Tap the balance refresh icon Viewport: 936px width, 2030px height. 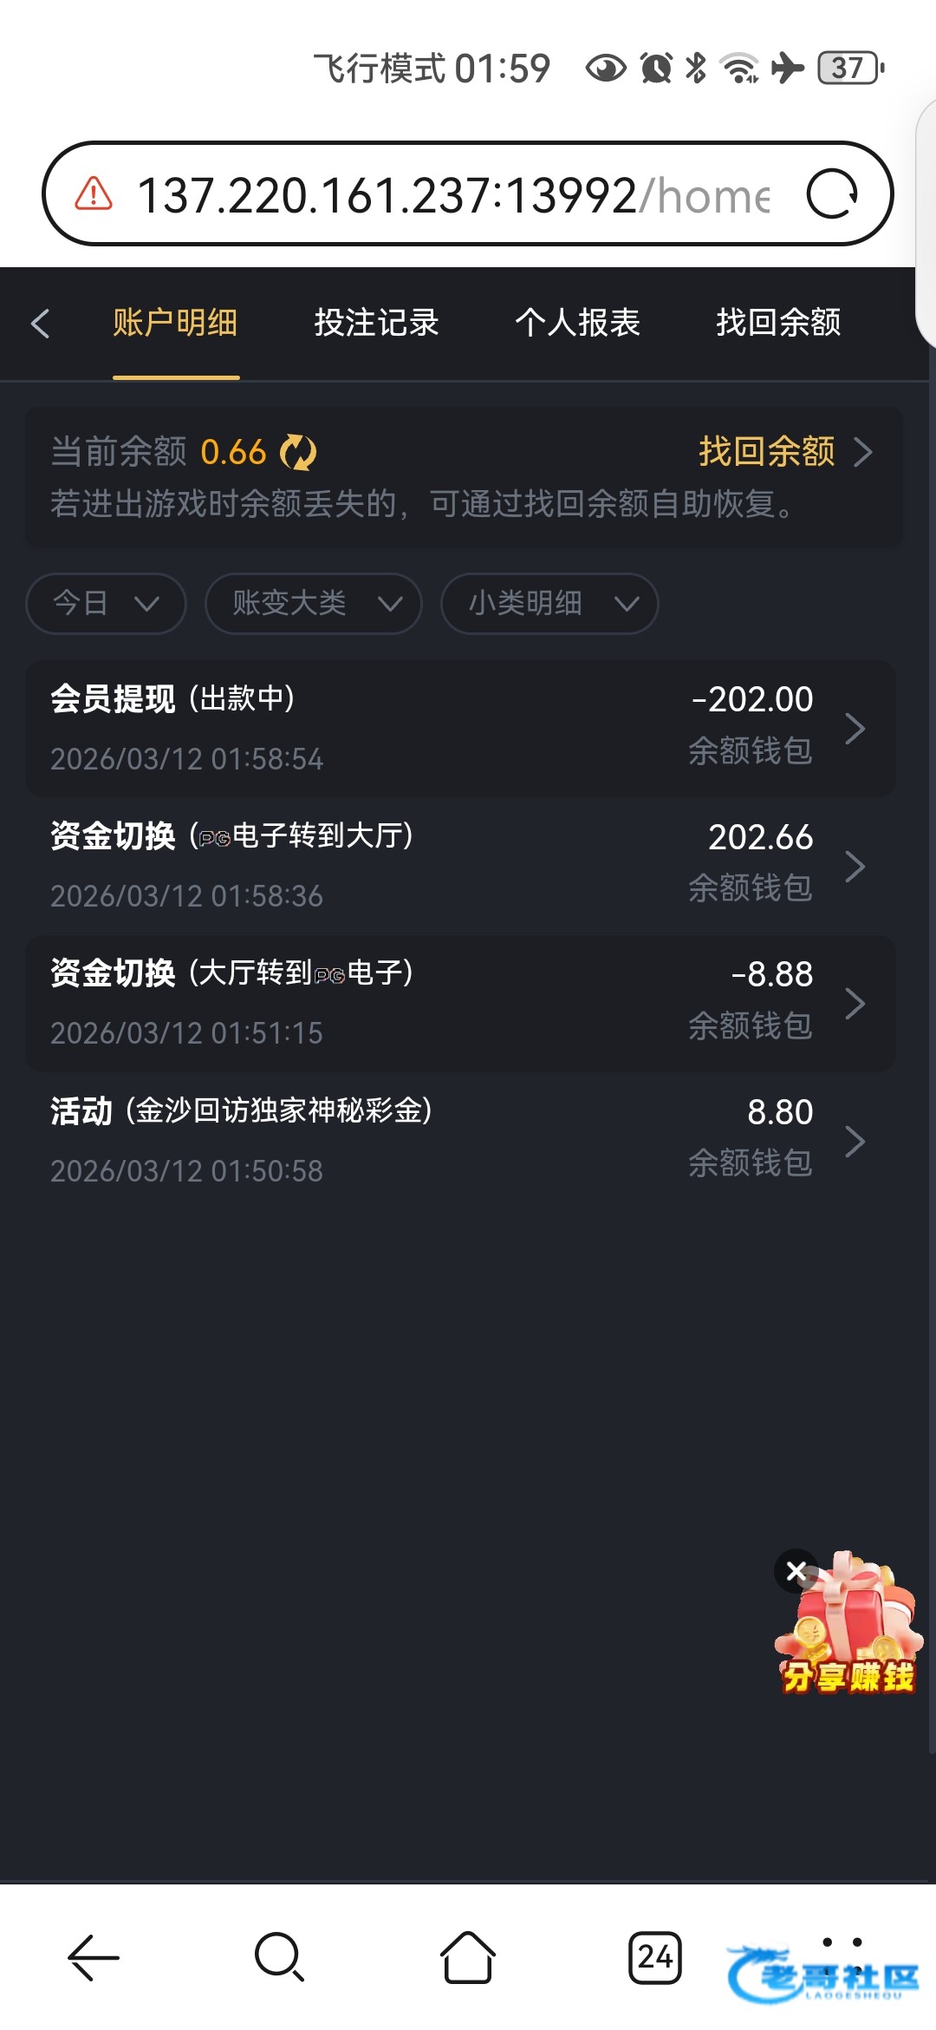point(298,452)
